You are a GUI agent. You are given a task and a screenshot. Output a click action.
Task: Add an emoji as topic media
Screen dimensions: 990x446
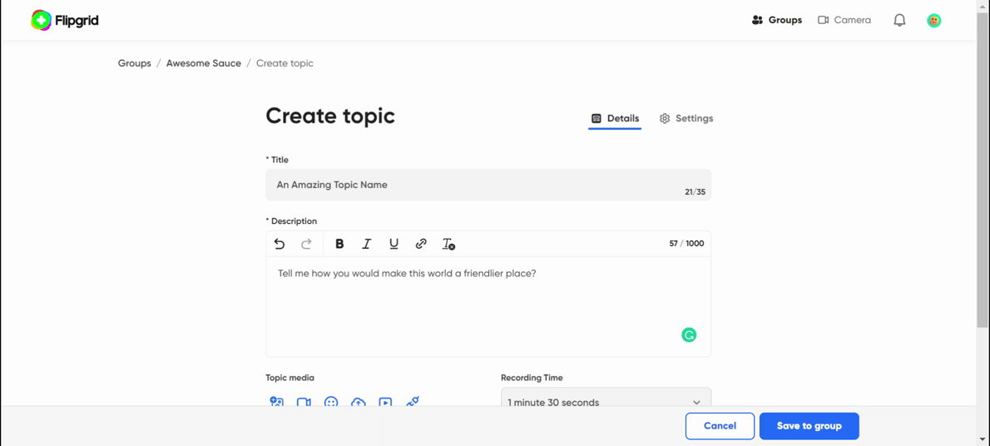click(331, 403)
